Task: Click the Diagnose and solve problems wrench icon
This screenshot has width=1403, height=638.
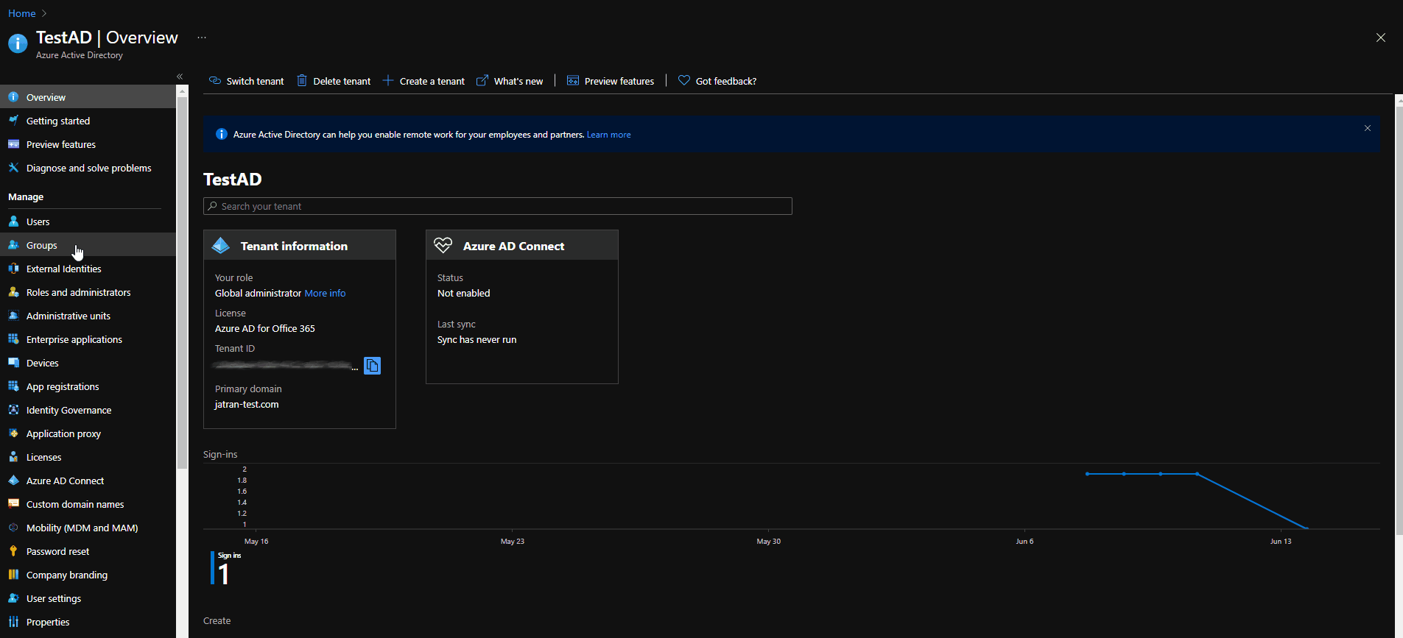Action: pos(13,168)
